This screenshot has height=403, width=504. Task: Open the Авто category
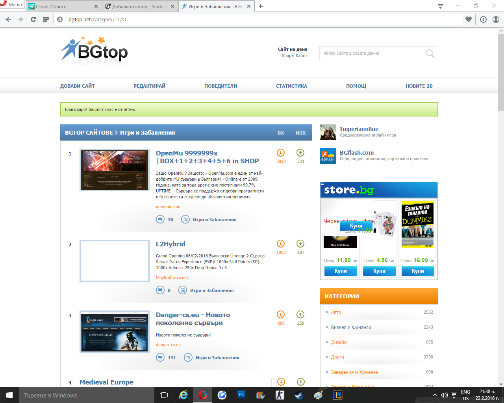[x=336, y=312]
